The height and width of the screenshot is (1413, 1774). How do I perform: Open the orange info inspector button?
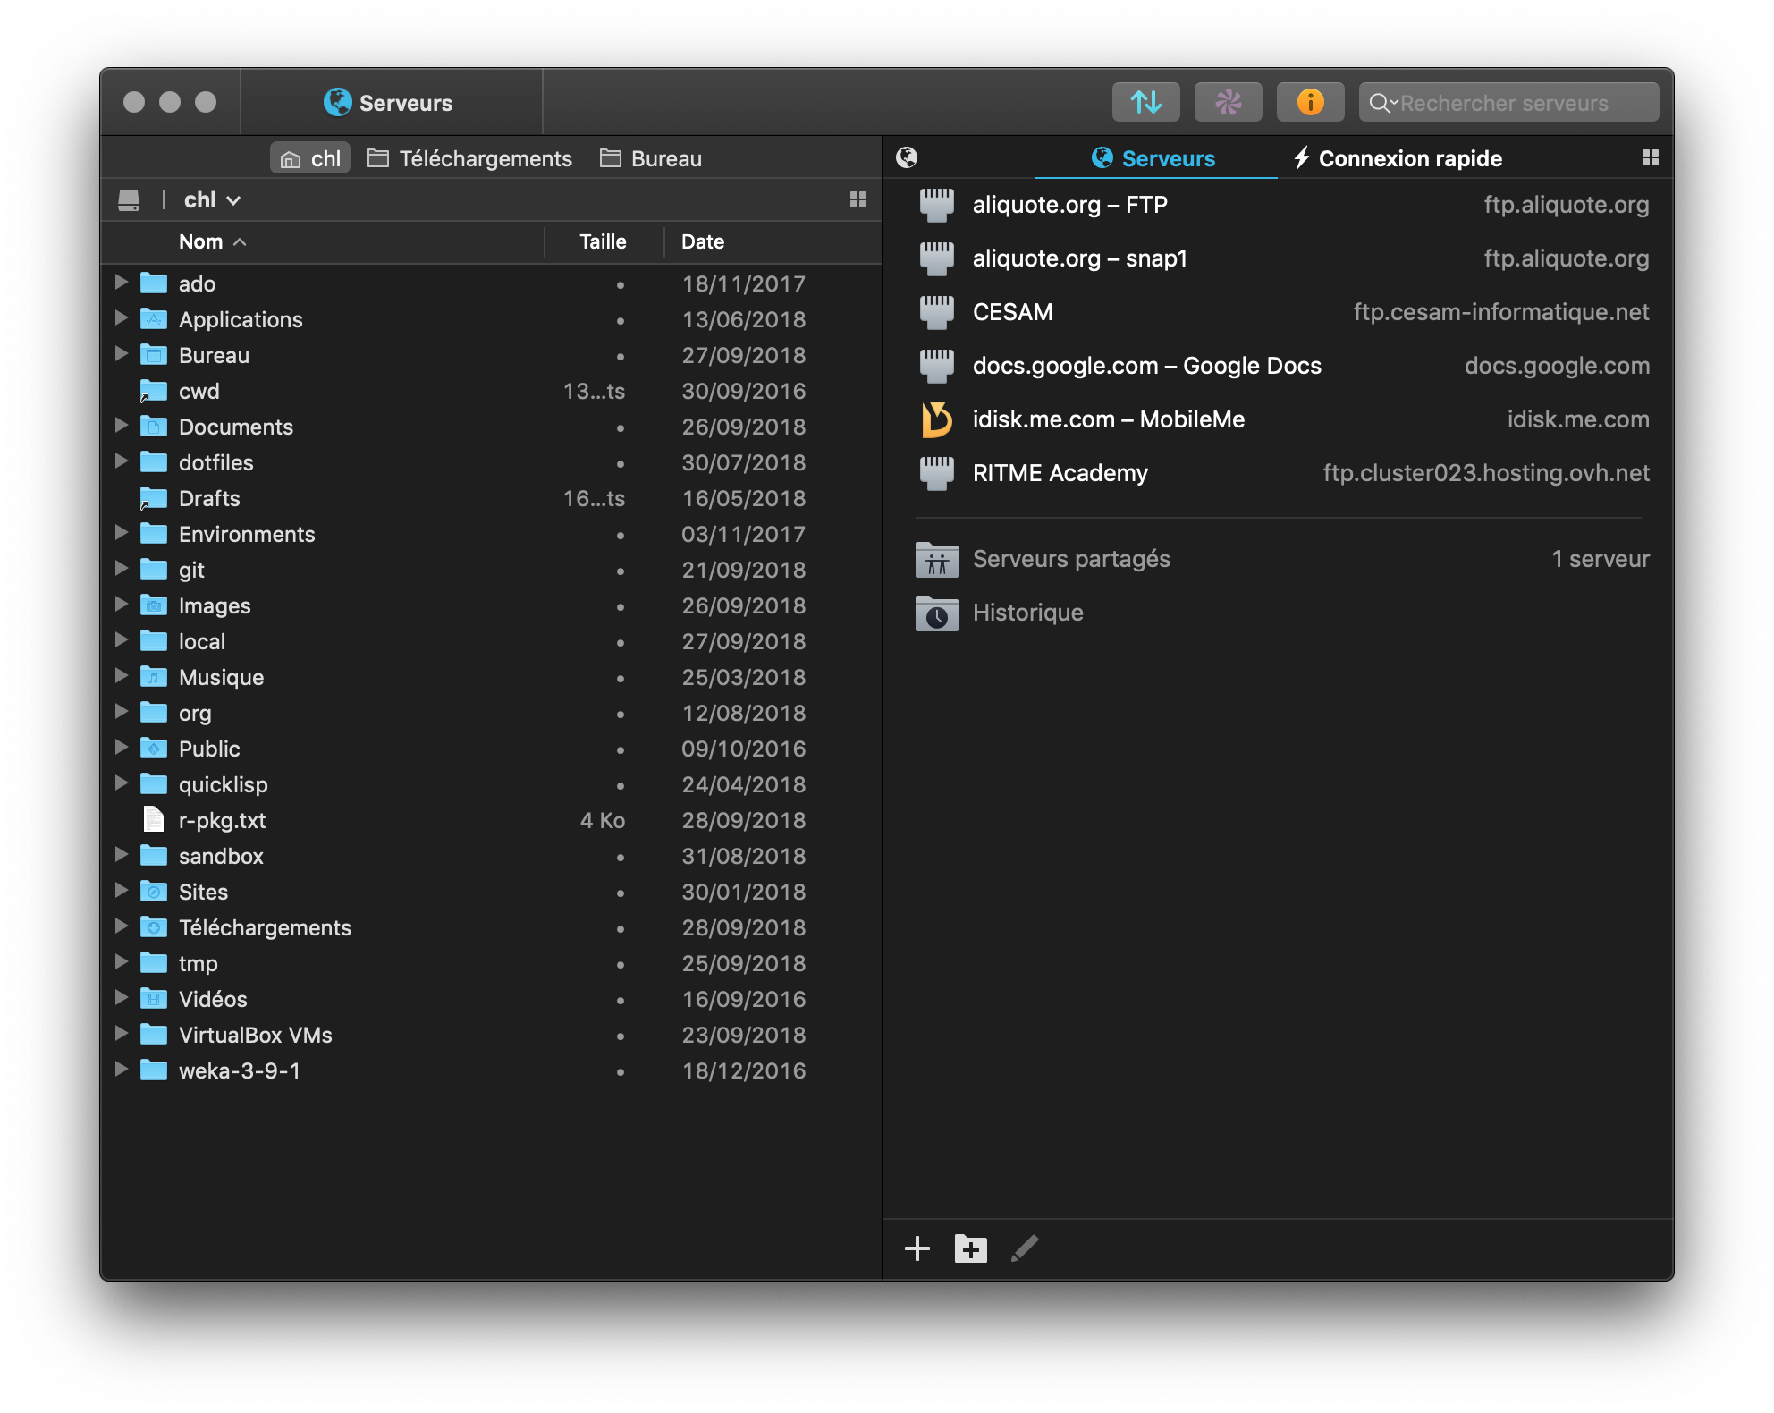[x=1310, y=102]
